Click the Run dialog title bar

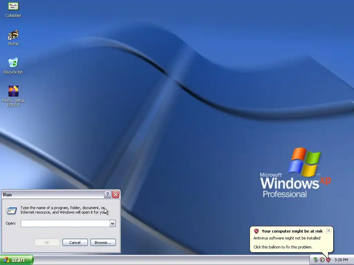(x=53, y=195)
